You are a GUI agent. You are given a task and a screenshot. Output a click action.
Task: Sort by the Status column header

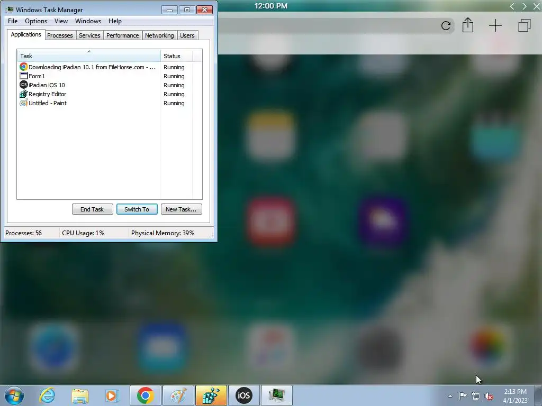coord(177,56)
